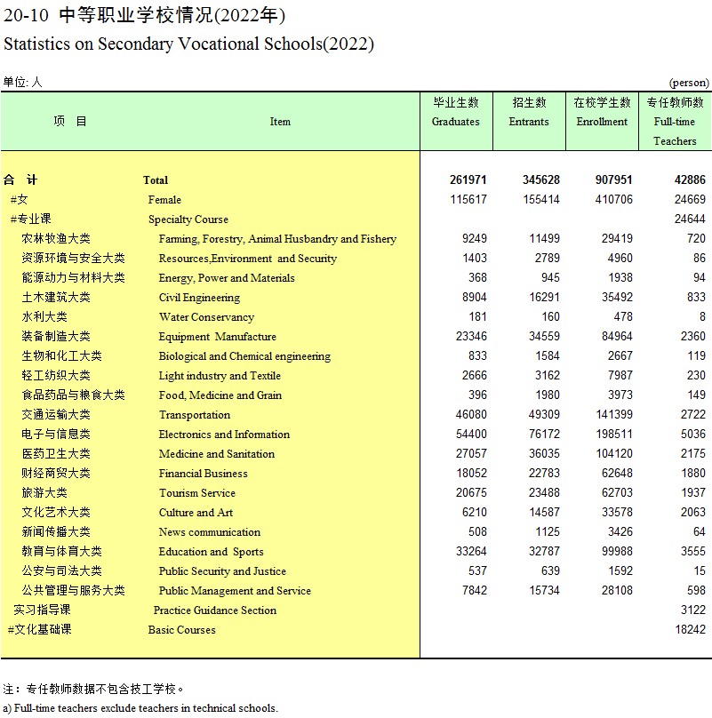
Task: Click Light industry and Textile label
Action: (220, 376)
